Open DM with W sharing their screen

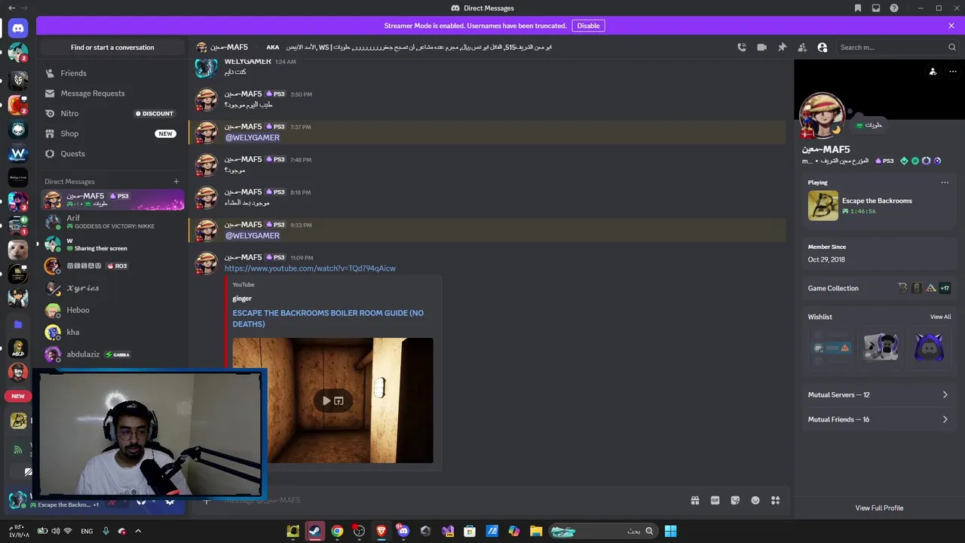click(112, 244)
